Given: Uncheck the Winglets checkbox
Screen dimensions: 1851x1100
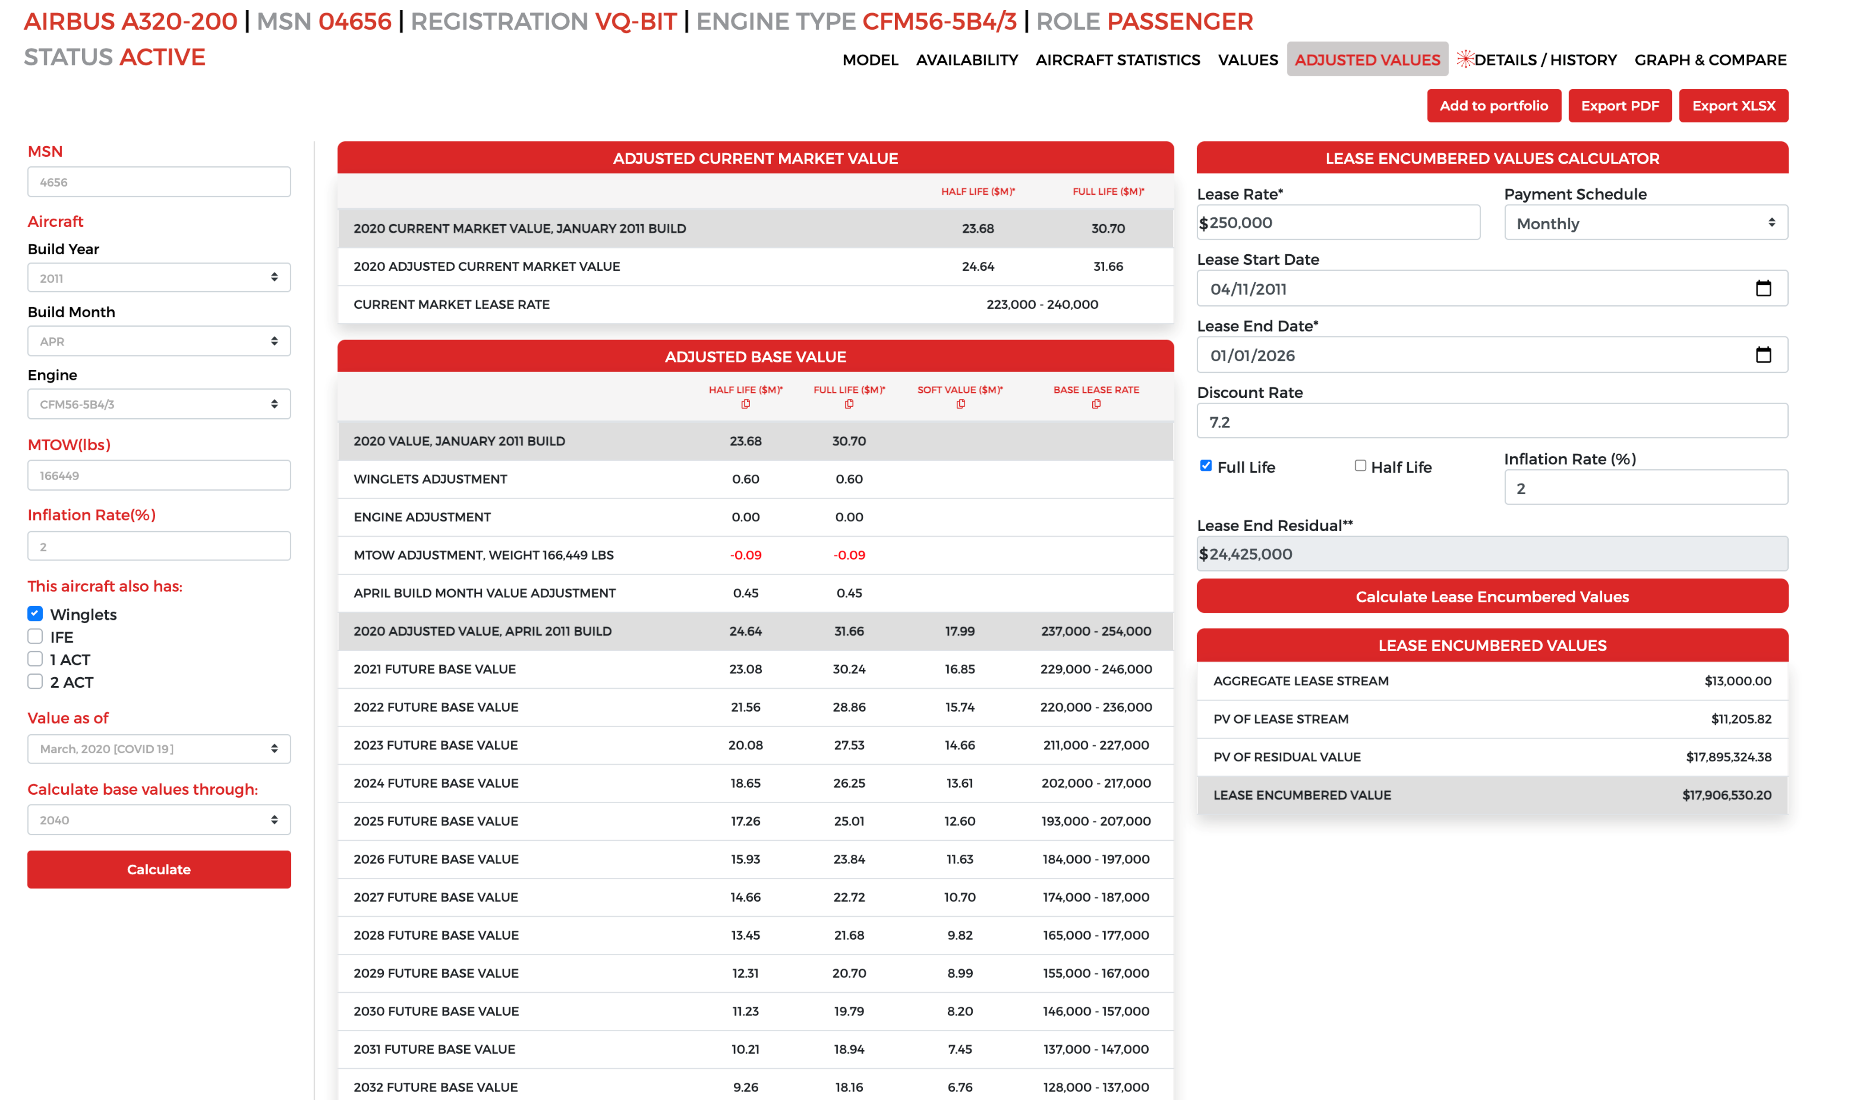Looking at the screenshot, I should click(35, 614).
